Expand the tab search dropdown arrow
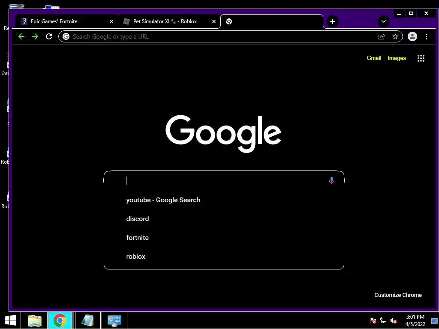439x329 pixels. tap(384, 21)
